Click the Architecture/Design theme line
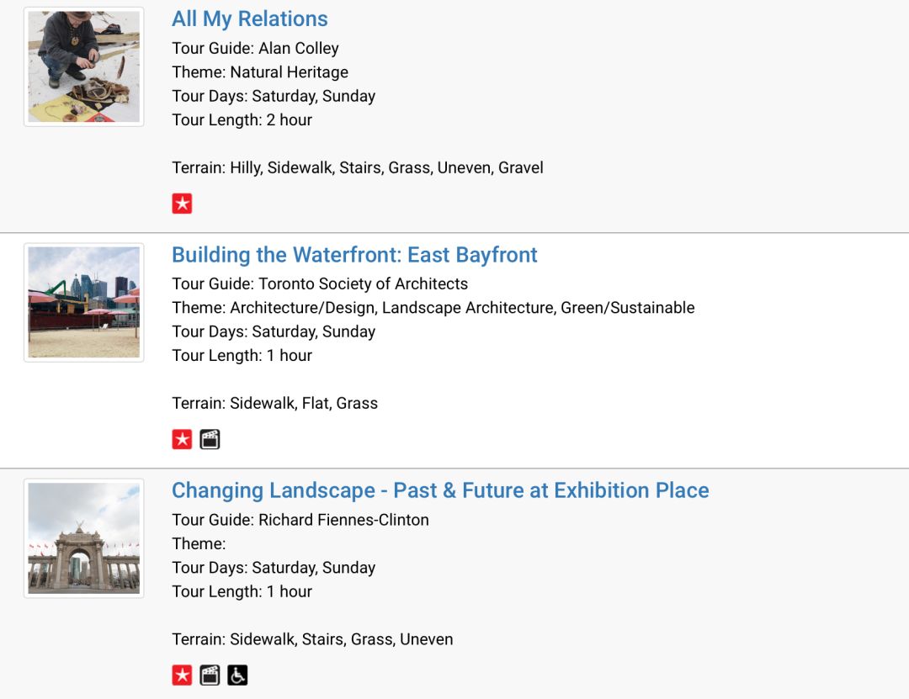Screen dimensions: 909x699 tap(433, 307)
